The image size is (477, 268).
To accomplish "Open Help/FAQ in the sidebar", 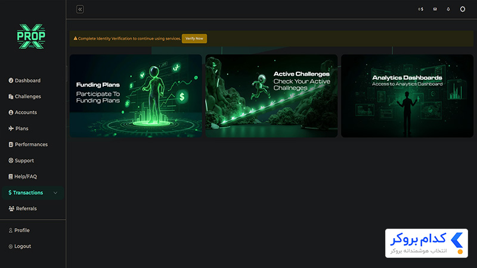I will (23, 176).
